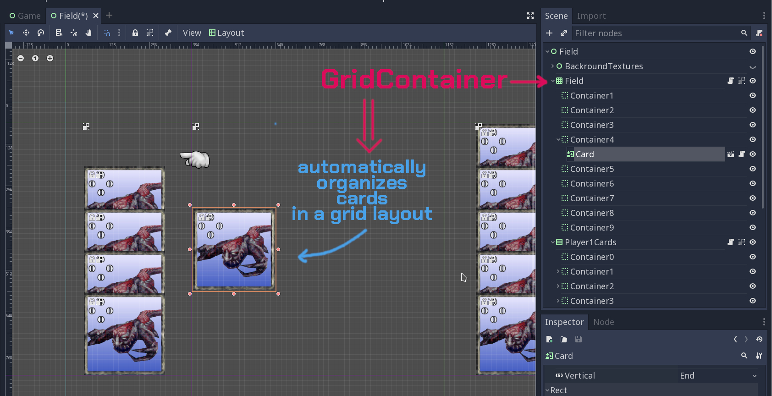Open script attached to Player1Cards
The width and height of the screenshot is (772, 396).
pos(731,242)
